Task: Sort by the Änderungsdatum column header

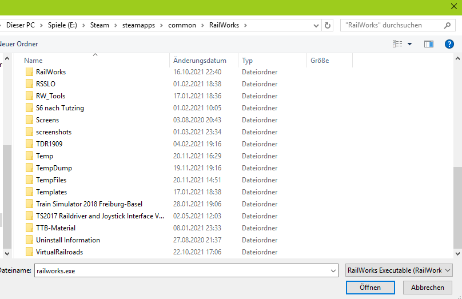Action: (200, 61)
